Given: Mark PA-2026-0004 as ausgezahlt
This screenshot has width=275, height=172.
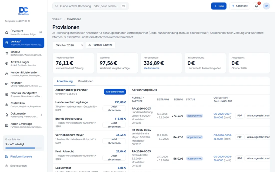Looking at the screenshot, I should pyautogui.click(x=257, y=137).
